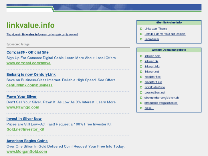The width and height of the screenshot is (208, 156).
Task: Click arrow icon beside linkwert.info
Action: point(141,66)
